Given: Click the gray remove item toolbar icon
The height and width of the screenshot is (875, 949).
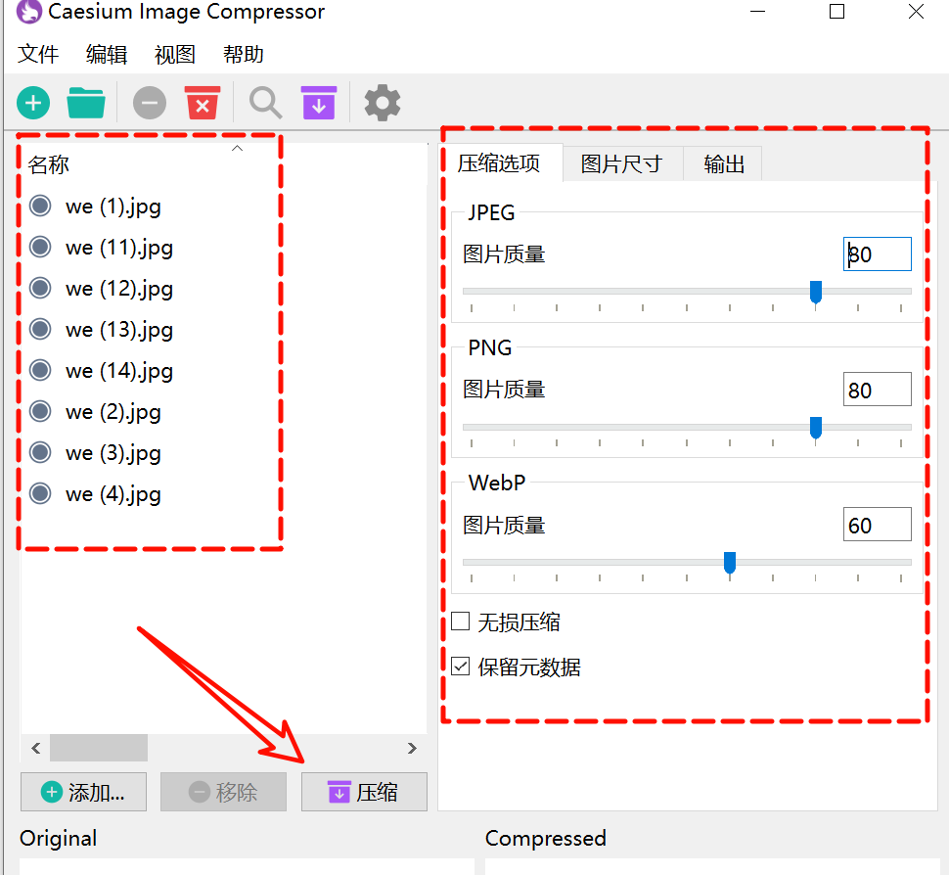Looking at the screenshot, I should [150, 103].
